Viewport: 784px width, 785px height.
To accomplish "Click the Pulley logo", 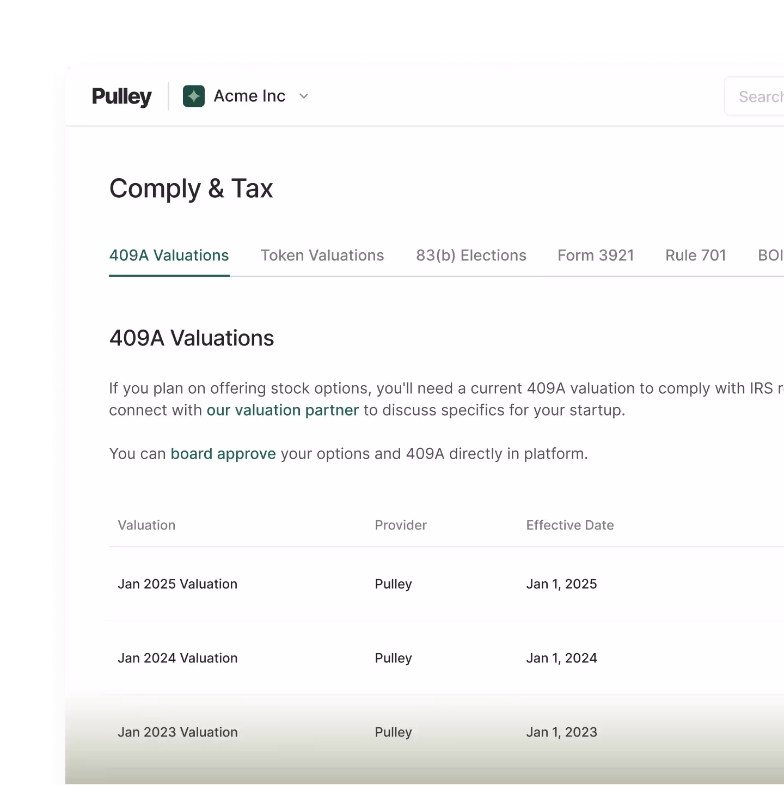I will click(121, 96).
